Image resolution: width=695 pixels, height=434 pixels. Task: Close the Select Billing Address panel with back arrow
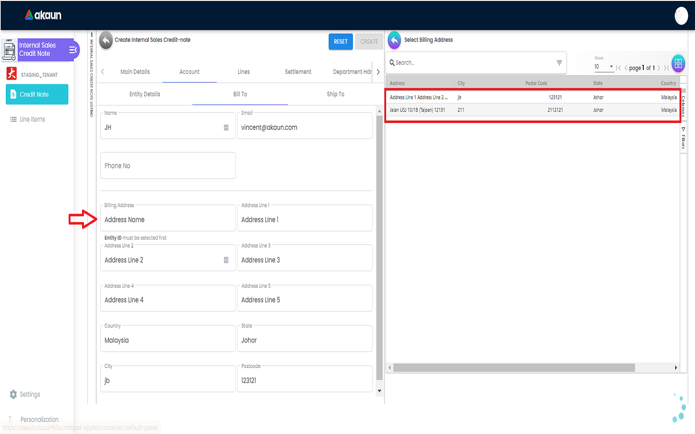[x=394, y=41]
